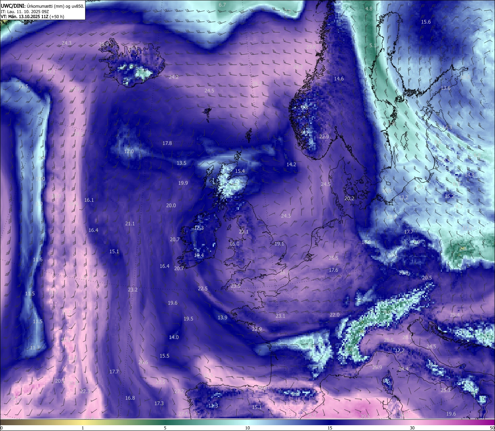Click the 22.3 value label

click(85, 391)
